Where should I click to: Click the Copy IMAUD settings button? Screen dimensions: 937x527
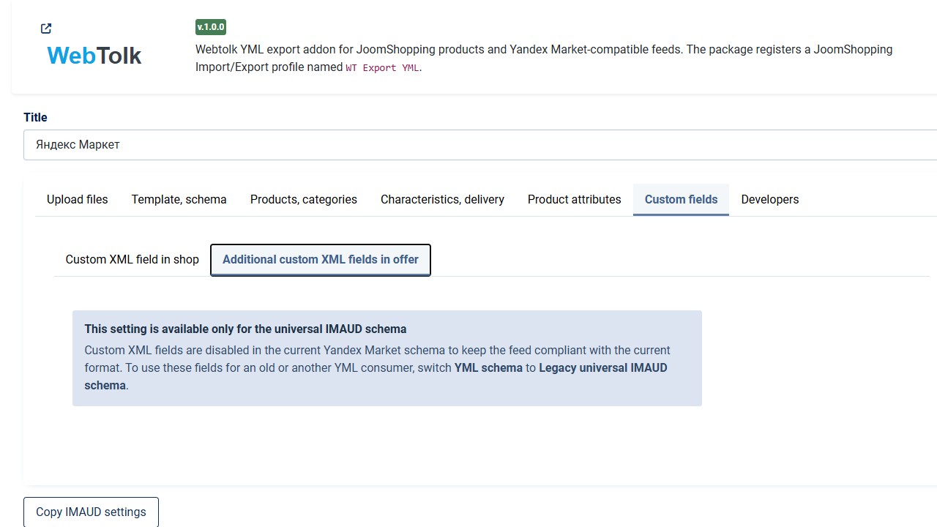click(x=91, y=512)
